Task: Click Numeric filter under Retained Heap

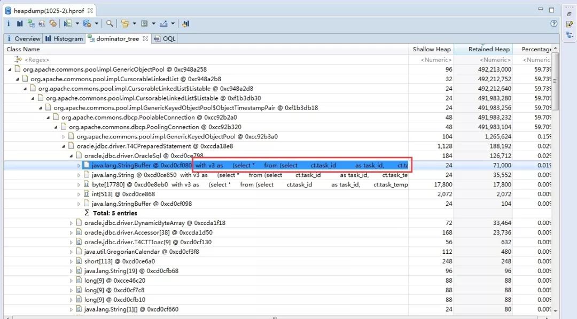Action: (x=483, y=60)
